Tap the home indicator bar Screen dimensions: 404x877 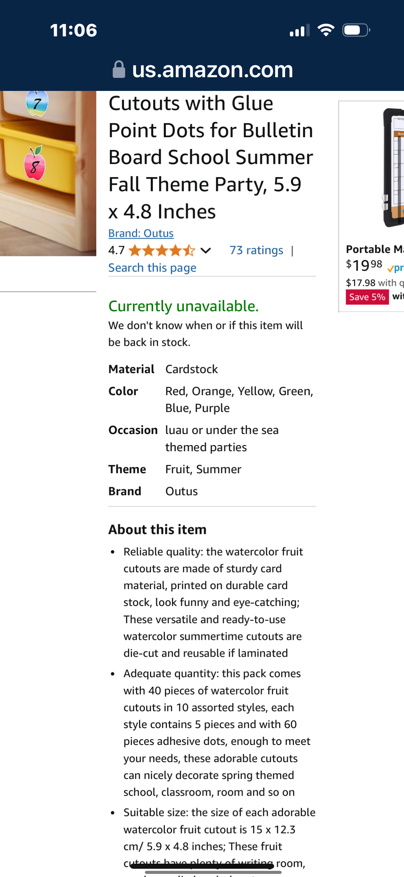[x=213, y=872]
